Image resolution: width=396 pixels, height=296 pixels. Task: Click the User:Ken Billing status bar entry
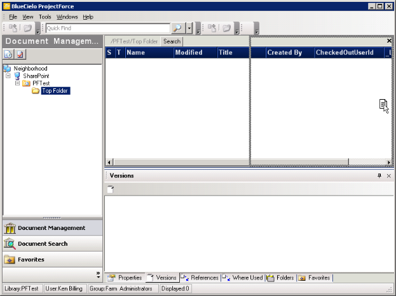tap(64, 288)
